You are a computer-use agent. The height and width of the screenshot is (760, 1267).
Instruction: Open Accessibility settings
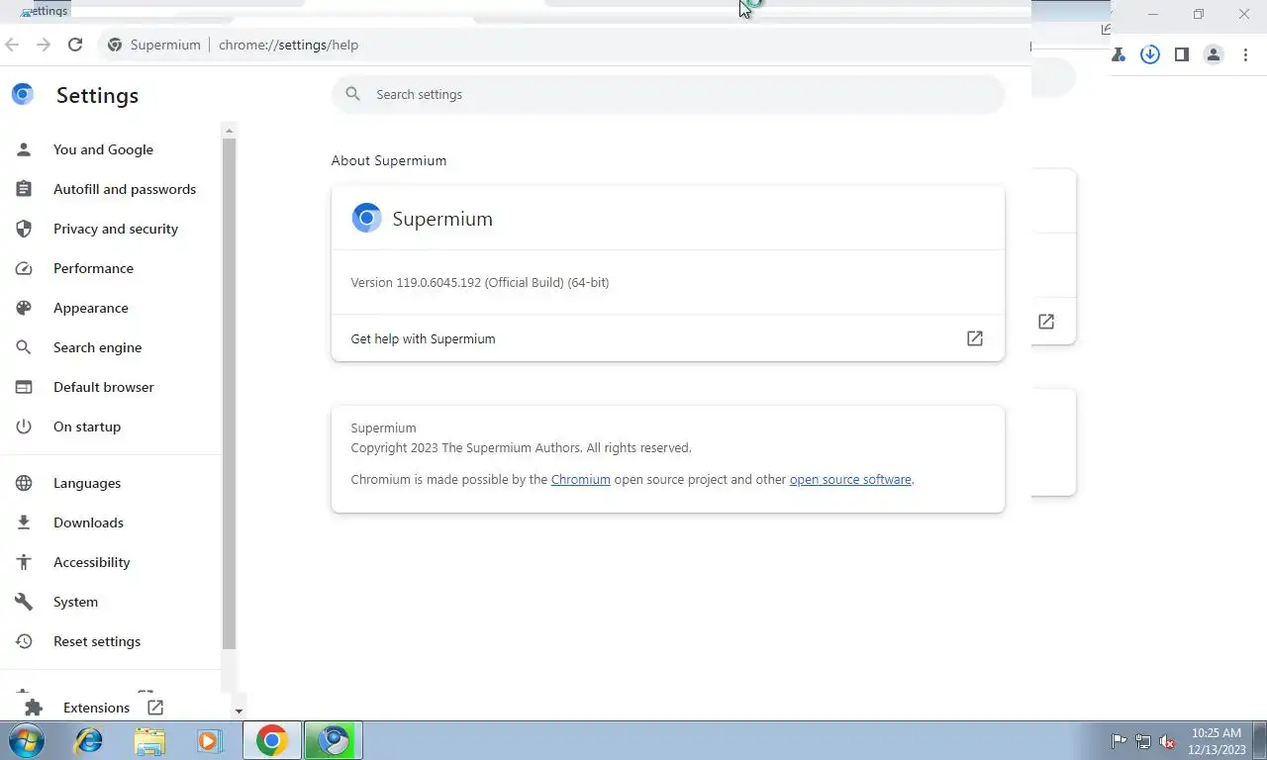pos(92,562)
